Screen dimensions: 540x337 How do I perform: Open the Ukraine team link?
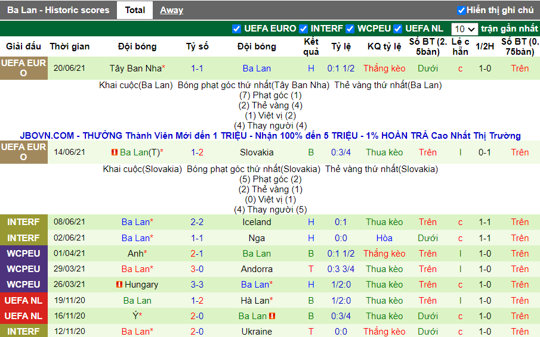257,332
